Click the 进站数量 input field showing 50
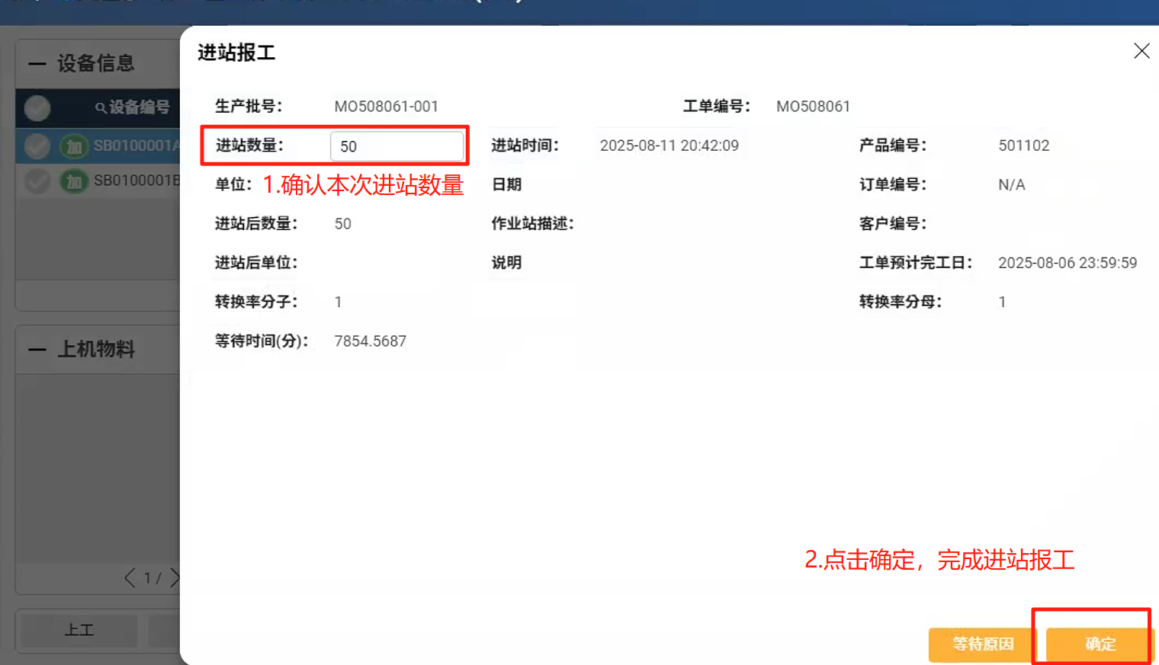 (396, 146)
